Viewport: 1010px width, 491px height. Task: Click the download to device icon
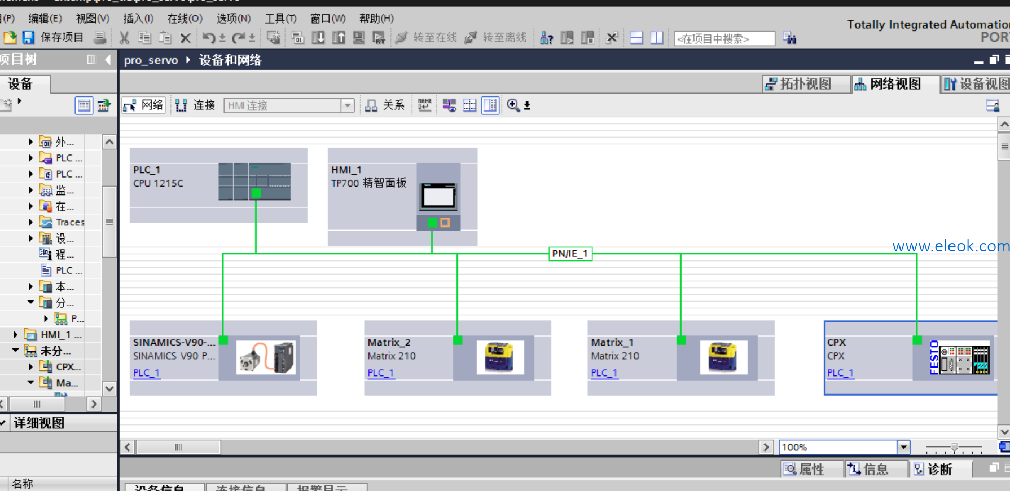[x=318, y=38]
